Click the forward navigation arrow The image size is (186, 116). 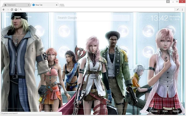click(x=8, y=10)
